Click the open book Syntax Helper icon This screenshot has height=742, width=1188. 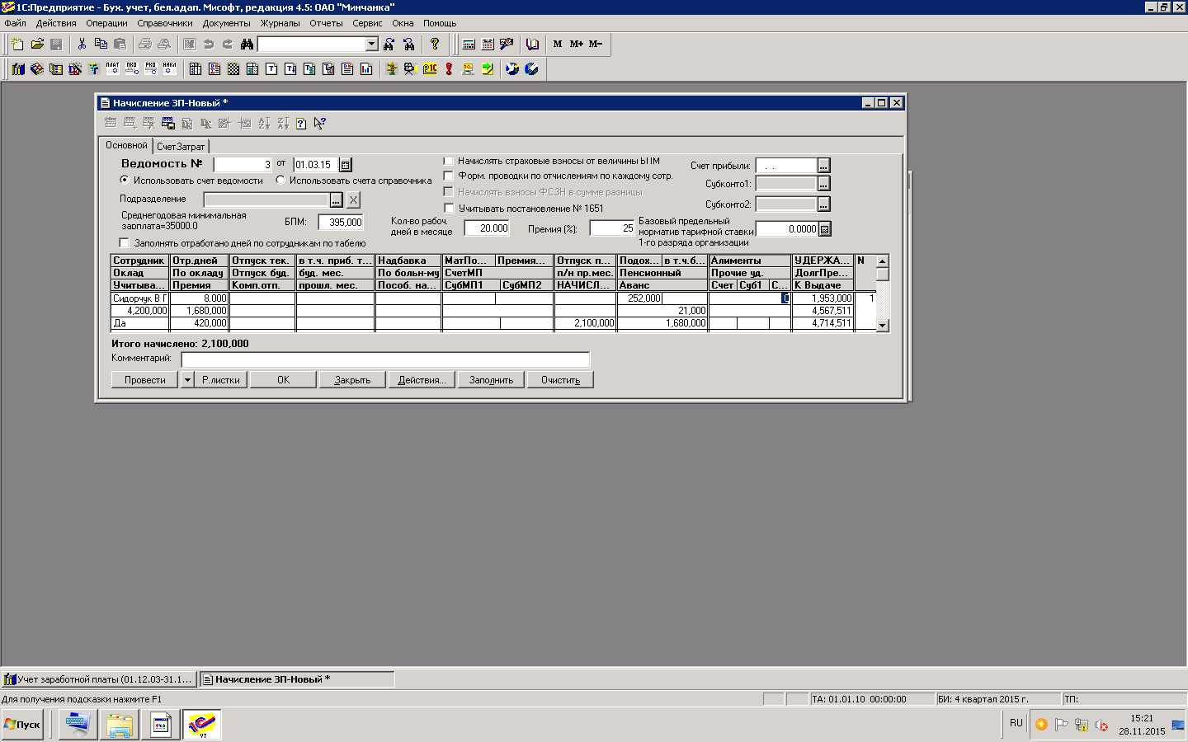click(533, 44)
